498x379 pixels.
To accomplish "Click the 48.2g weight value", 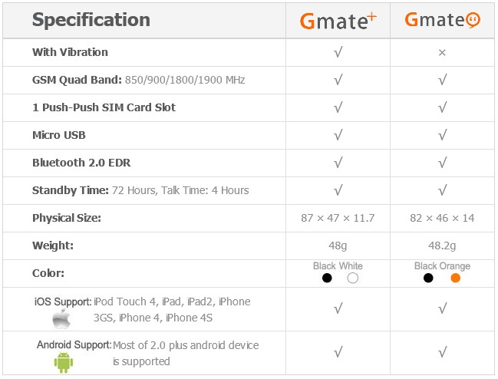I will [442, 246].
